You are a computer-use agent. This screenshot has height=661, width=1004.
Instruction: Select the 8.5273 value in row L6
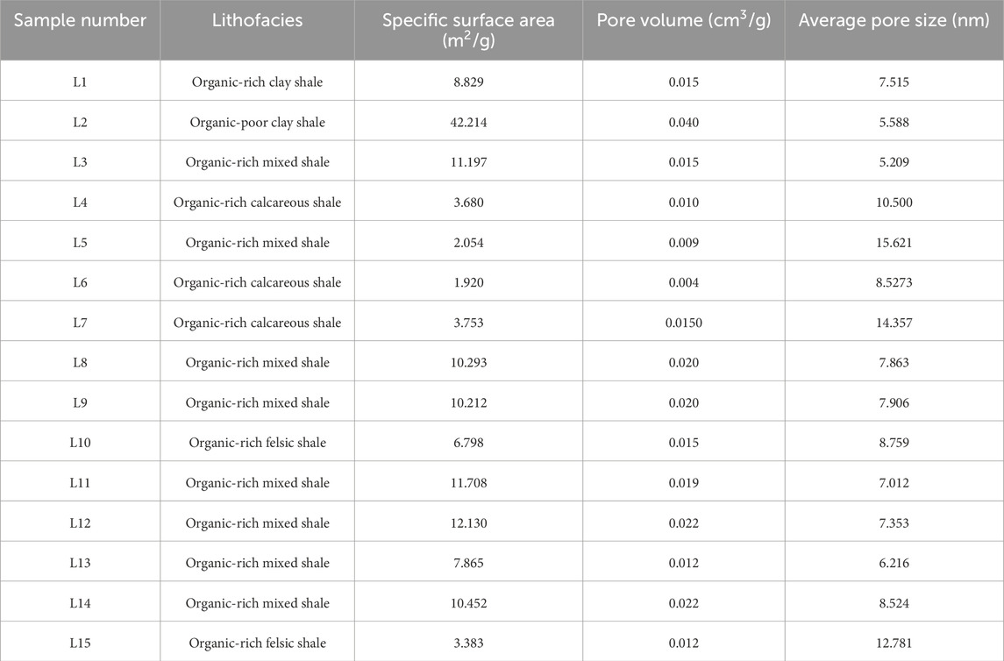click(894, 282)
